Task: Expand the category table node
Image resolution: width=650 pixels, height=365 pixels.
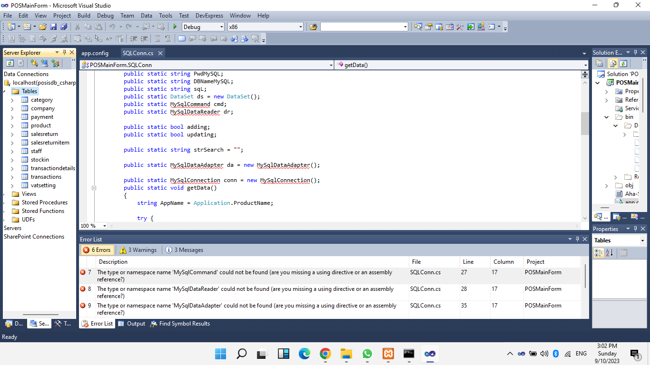Action: point(12,100)
